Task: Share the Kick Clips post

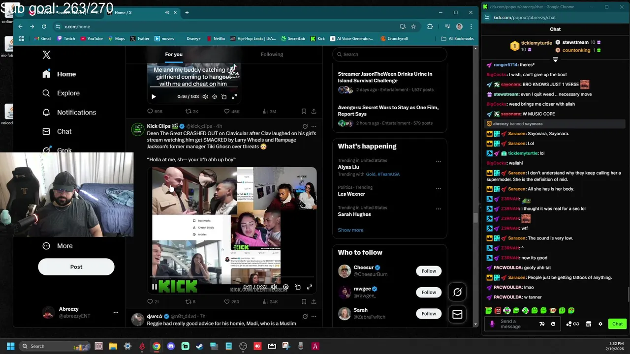Action: point(314,301)
